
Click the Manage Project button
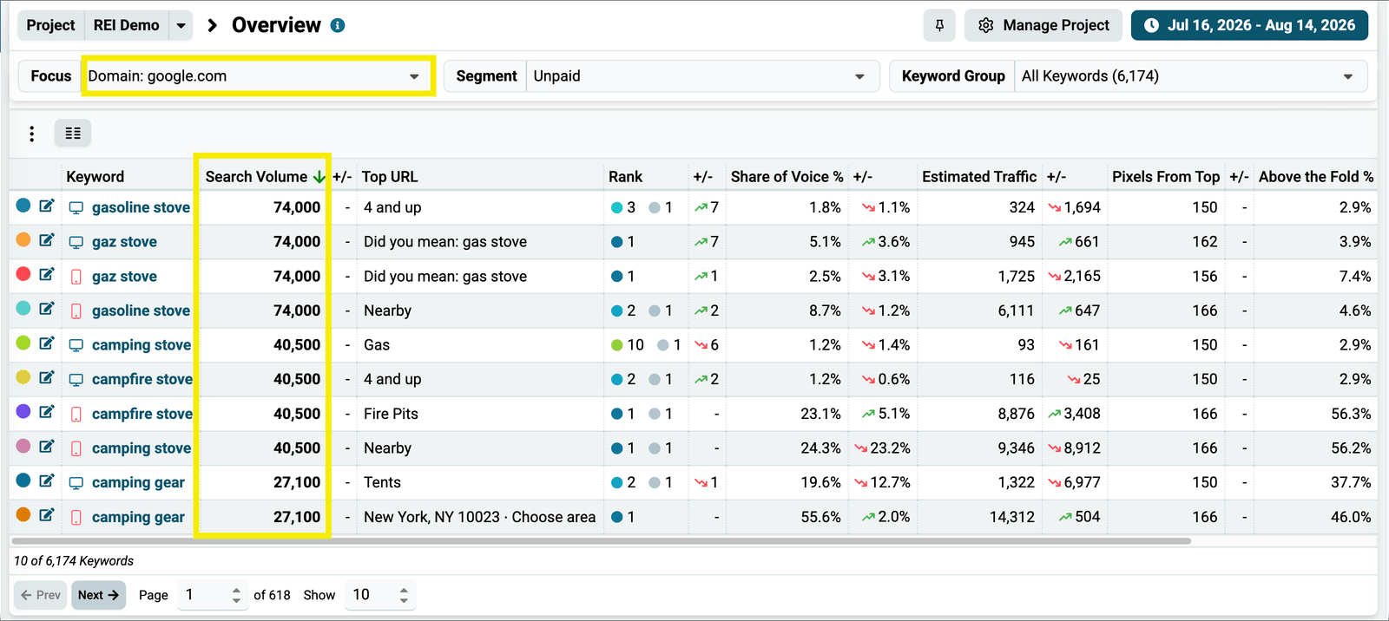coord(1043,25)
